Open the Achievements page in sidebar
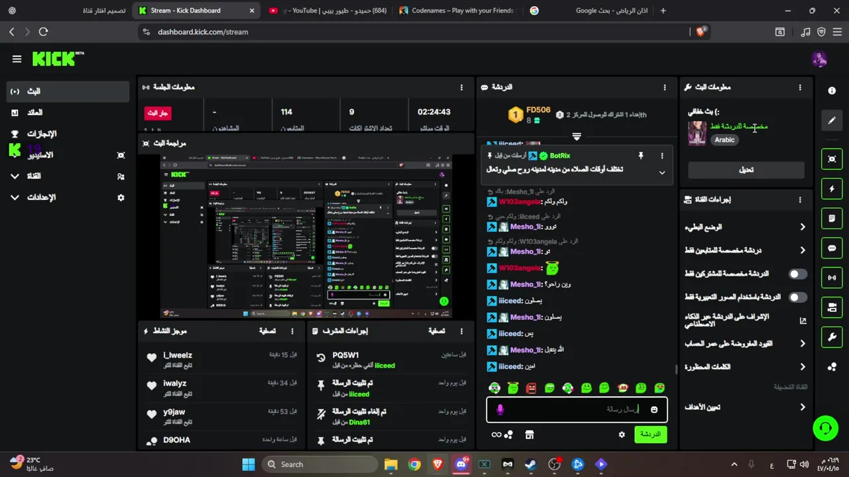Screen dimensions: 849x477 tap(68, 134)
